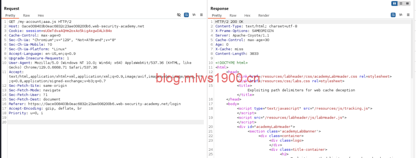Select top-bottom split layout icon
Screen dimensions: 416x158
click(401, 3)
